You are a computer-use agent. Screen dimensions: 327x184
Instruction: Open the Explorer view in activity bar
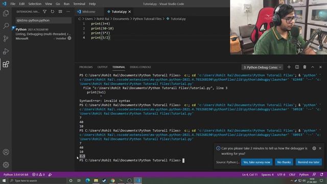pos(6,13)
